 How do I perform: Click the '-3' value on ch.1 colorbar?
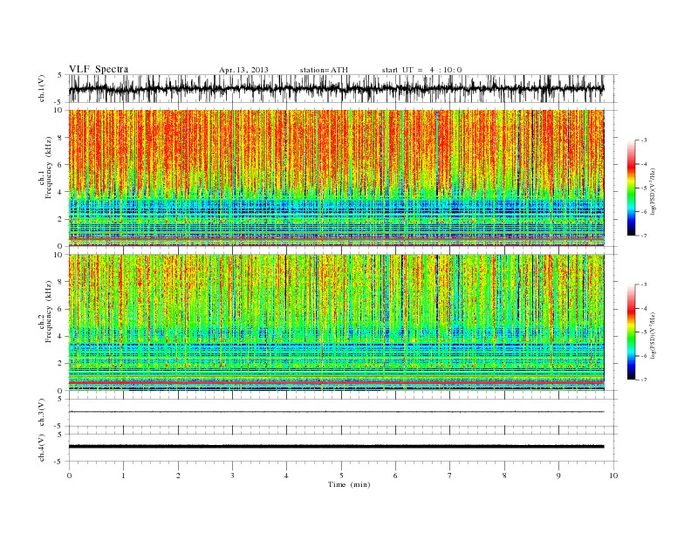pos(643,140)
